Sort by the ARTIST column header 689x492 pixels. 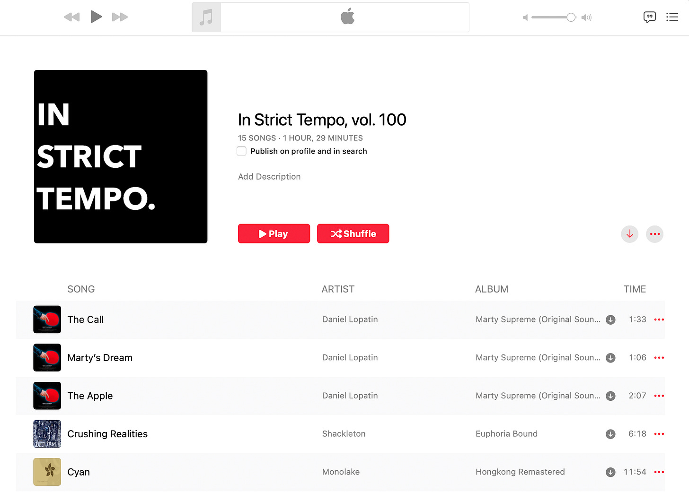coord(338,289)
